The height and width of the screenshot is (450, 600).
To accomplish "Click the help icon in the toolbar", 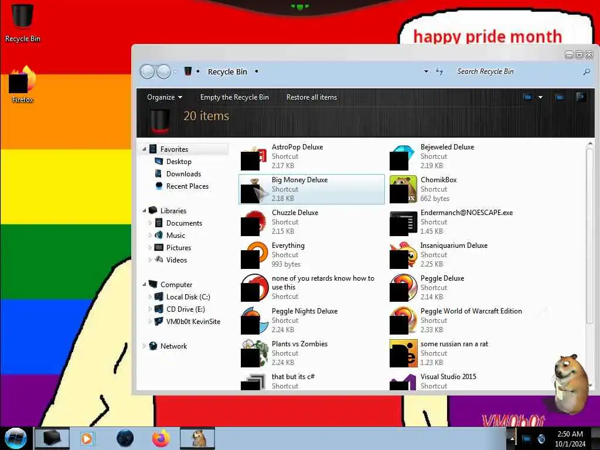I will coord(581,97).
